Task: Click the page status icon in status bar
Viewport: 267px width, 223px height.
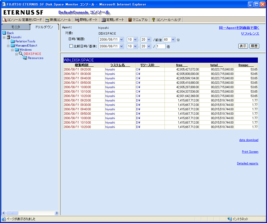Action: [x=4, y=219]
